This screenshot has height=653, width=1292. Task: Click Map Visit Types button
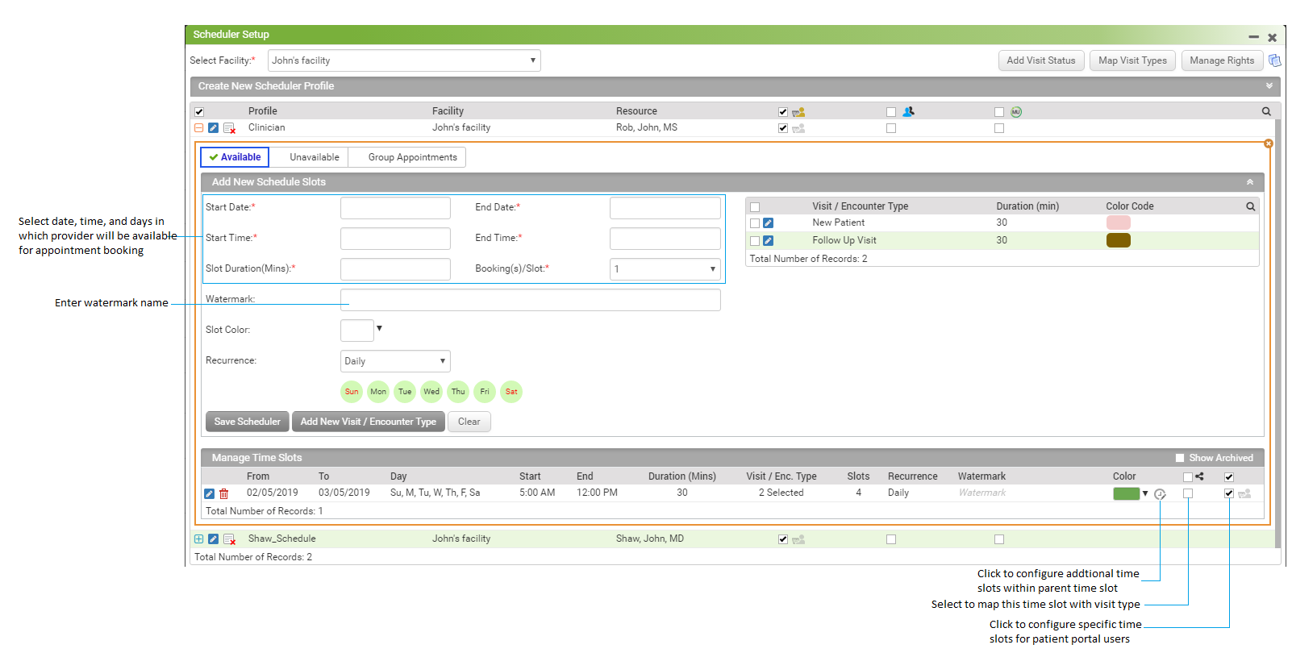[x=1132, y=60]
